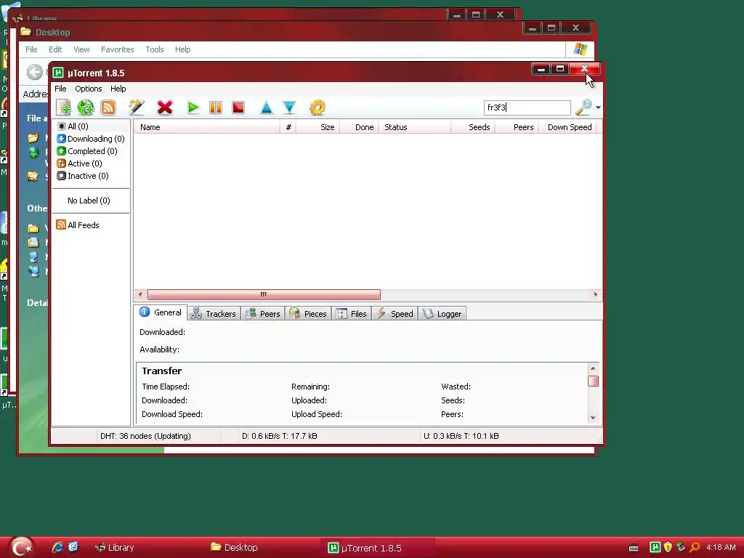
Task: Launch Internet Explorer from quick launch
Action: tap(57, 547)
